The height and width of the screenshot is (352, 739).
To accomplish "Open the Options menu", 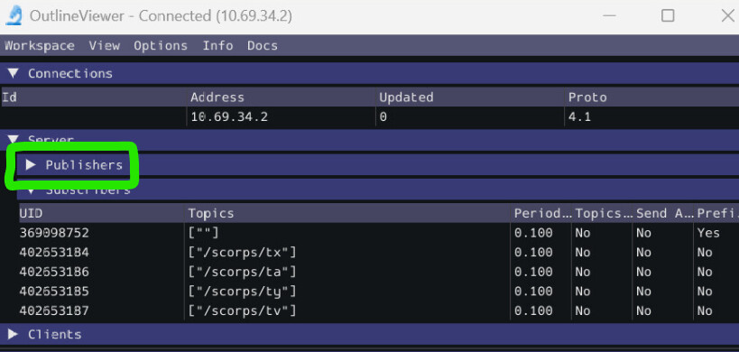I will (161, 46).
